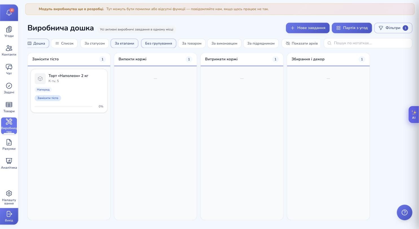Click the Наперед tag on the card

(43, 89)
